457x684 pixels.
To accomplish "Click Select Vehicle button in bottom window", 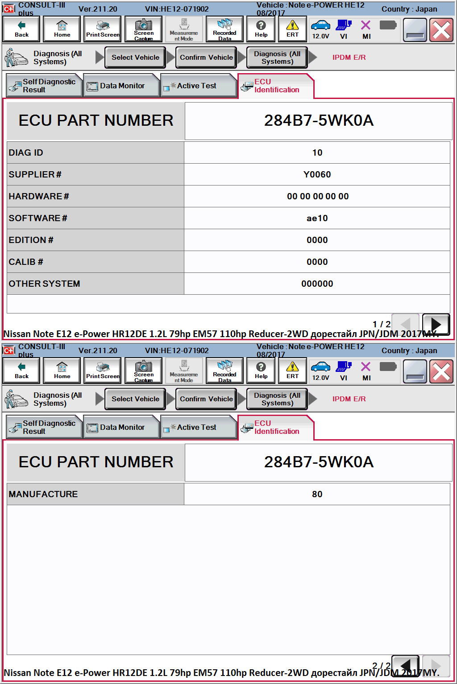I will pyautogui.click(x=135, y=399).
